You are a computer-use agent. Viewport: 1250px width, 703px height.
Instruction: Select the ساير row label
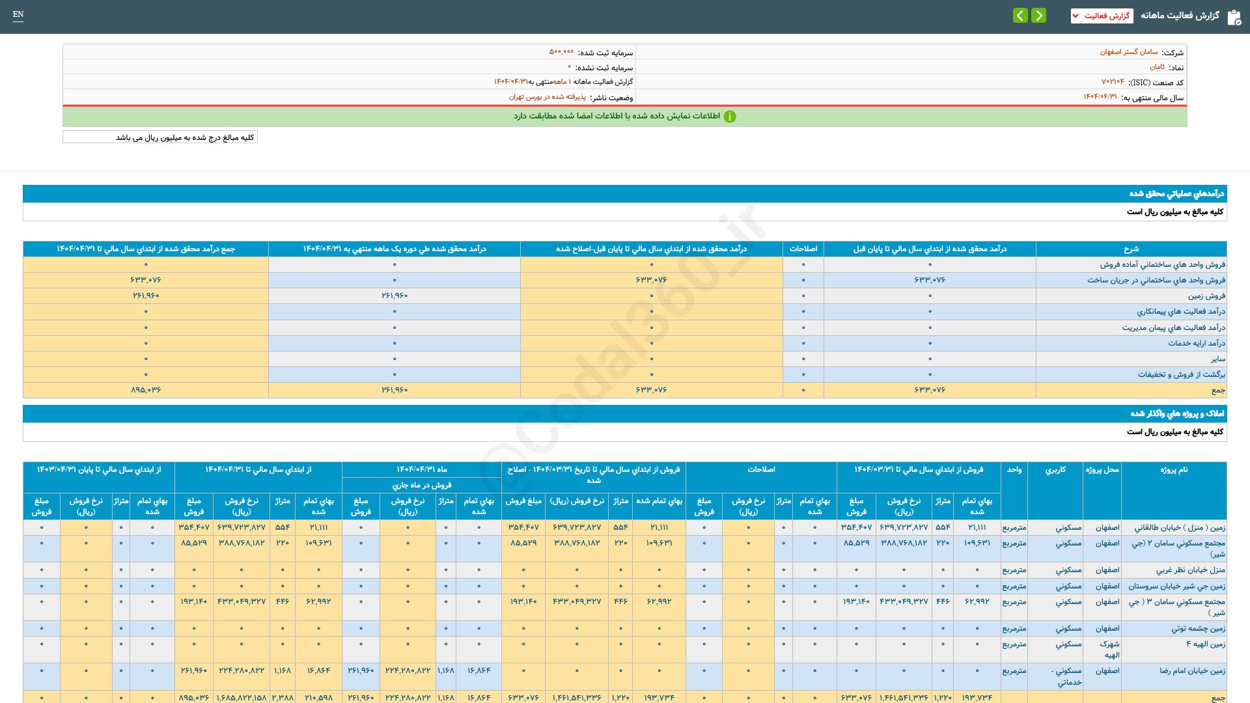pyautogui.click(x=1218, y=359)
